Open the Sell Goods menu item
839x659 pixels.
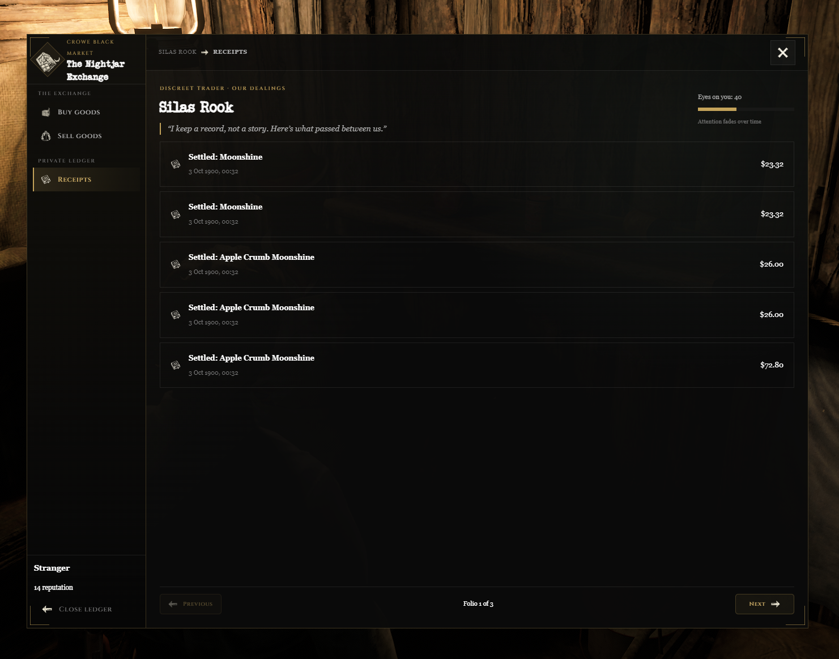86,136
